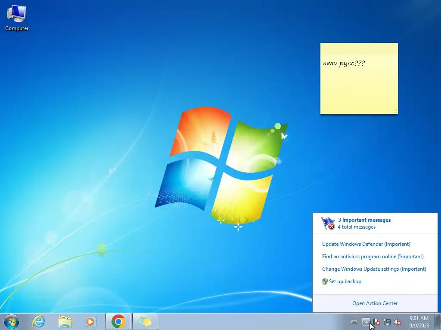Open Update Windows Defender (Important) link

[366, 244]
